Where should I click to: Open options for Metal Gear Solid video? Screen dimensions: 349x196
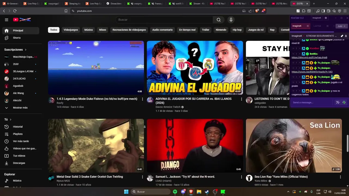tap(142, 177)
